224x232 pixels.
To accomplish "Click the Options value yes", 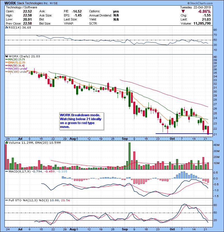I will pos(116,11).
